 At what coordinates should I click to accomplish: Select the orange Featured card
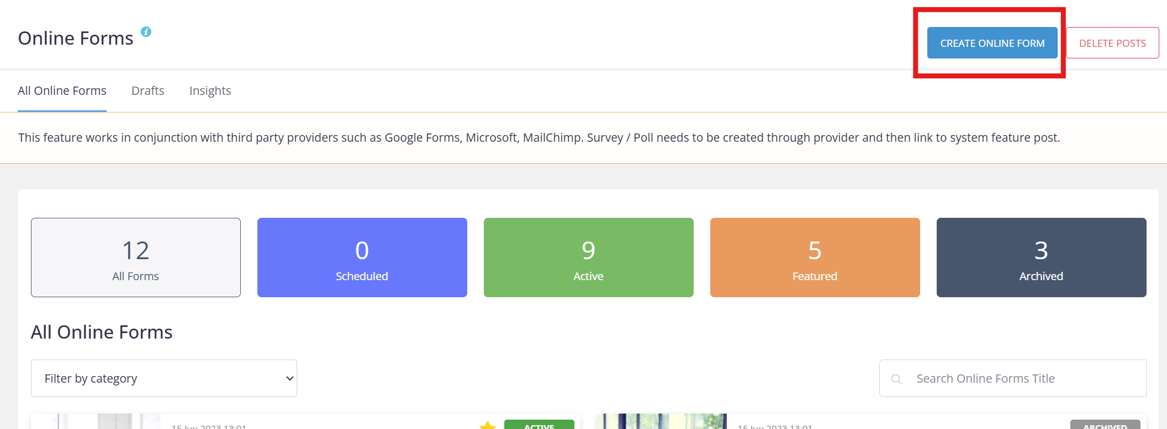[x=815, y=258]
